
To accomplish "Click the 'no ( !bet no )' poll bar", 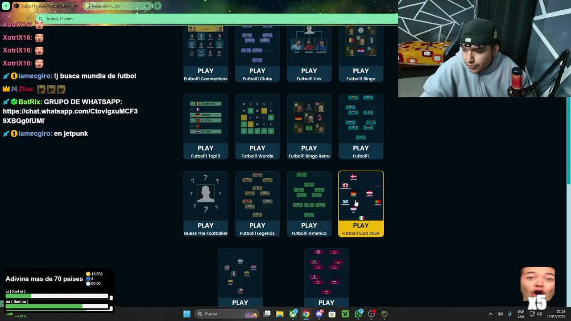I will [x=57, y=306].
